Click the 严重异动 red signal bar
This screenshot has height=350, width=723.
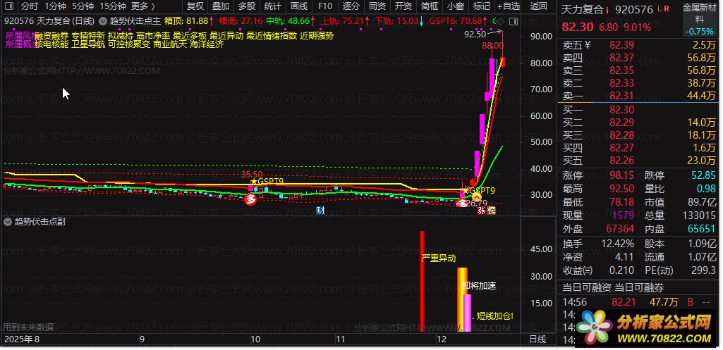point(422,281)
